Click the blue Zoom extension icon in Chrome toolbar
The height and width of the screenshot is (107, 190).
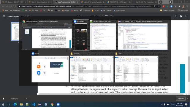[x=171, y=7]
